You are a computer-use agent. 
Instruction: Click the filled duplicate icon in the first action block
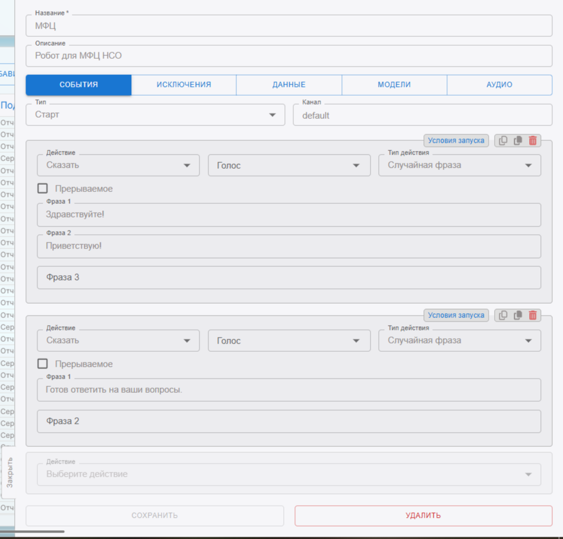pos(518,141)
